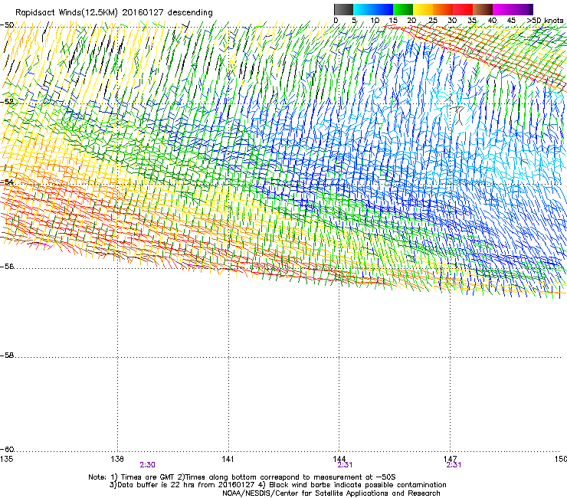This screenshot has height=498, width=567.
Task: Pick the brown 35-40 knots legend swatch
Action: (x=483, y=9)
